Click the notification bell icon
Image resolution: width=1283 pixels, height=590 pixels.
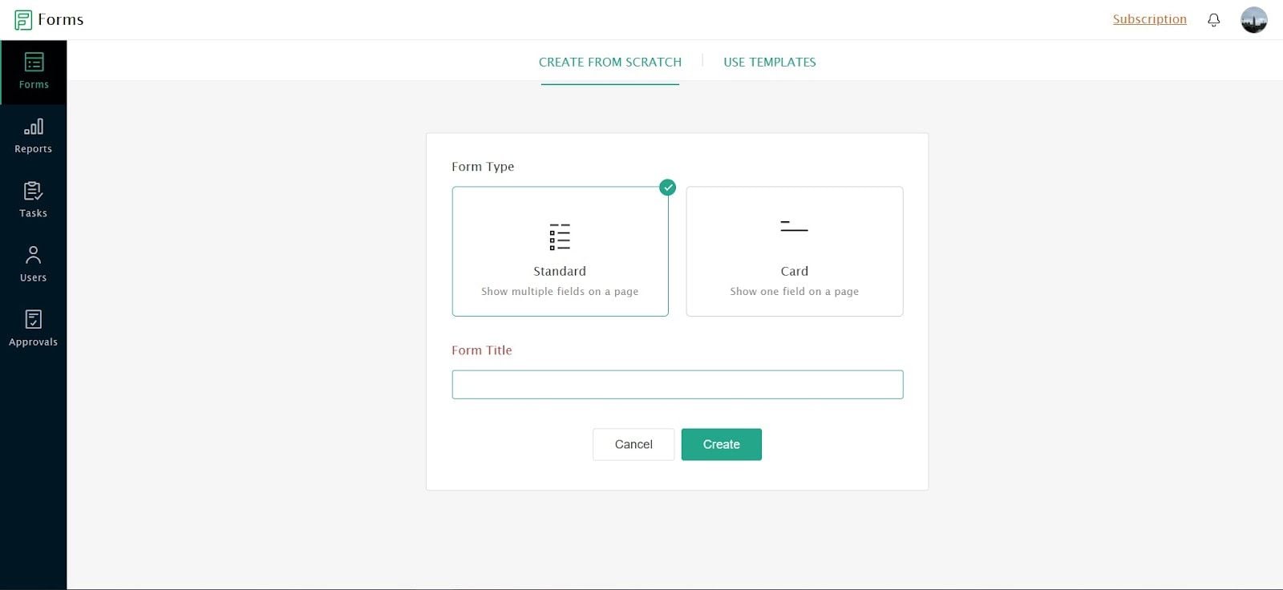[1214, 20]
